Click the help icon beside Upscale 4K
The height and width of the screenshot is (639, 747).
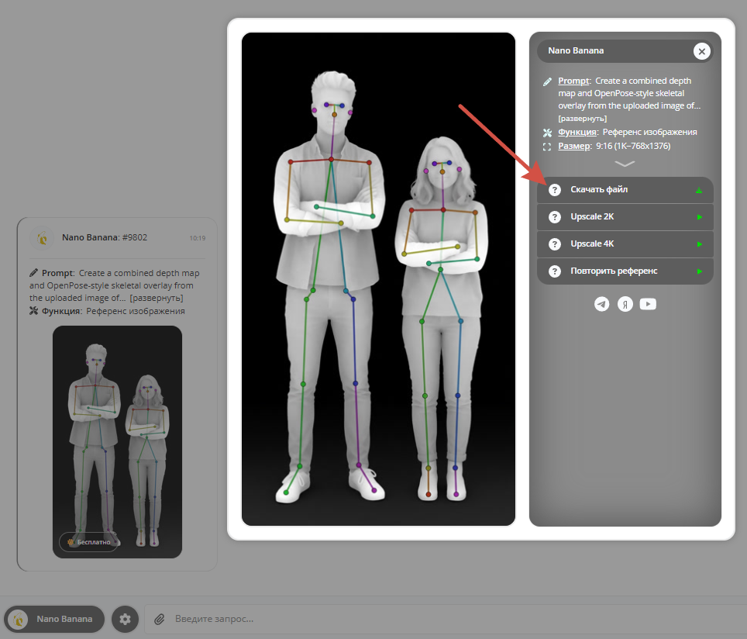pyautogui.click(x=555, y=244)
